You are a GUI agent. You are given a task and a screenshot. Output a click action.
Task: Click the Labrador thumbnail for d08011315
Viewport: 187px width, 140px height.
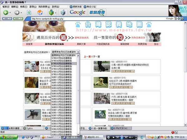101,82
